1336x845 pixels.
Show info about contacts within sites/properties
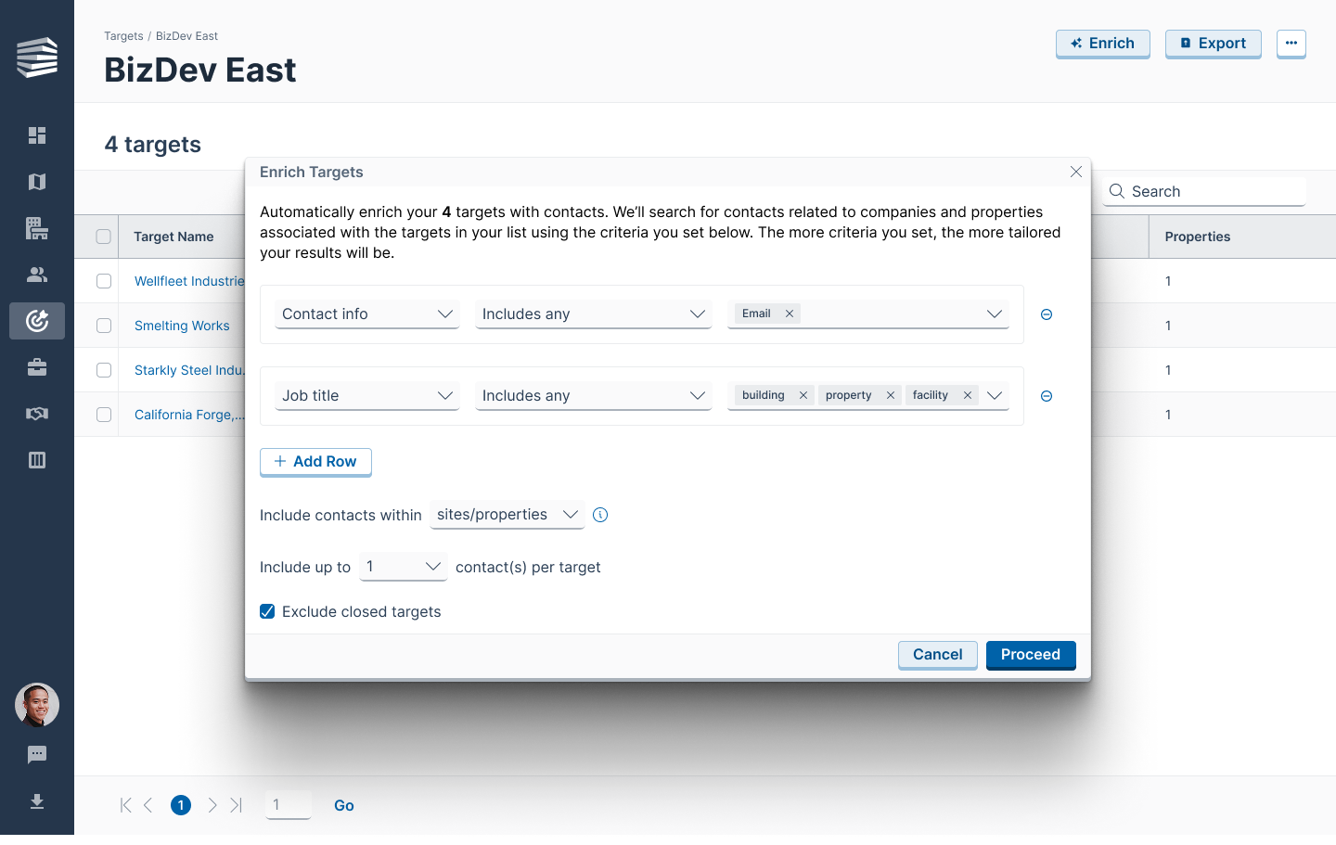(600, 515)
